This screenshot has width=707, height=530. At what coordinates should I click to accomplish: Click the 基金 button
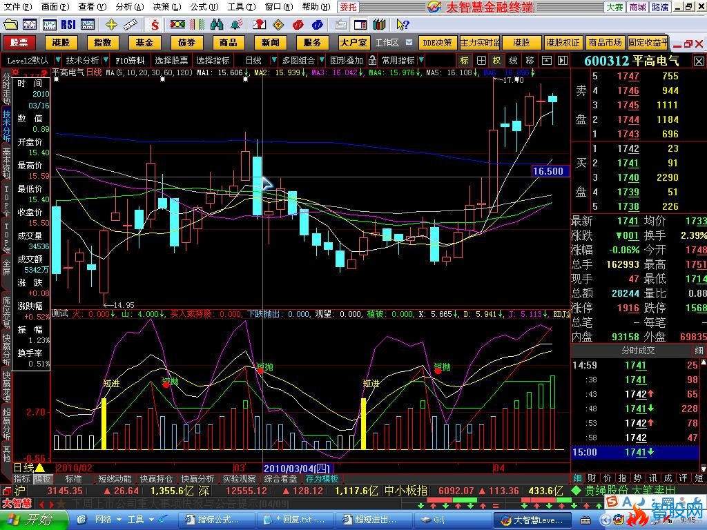pos(144,42)
